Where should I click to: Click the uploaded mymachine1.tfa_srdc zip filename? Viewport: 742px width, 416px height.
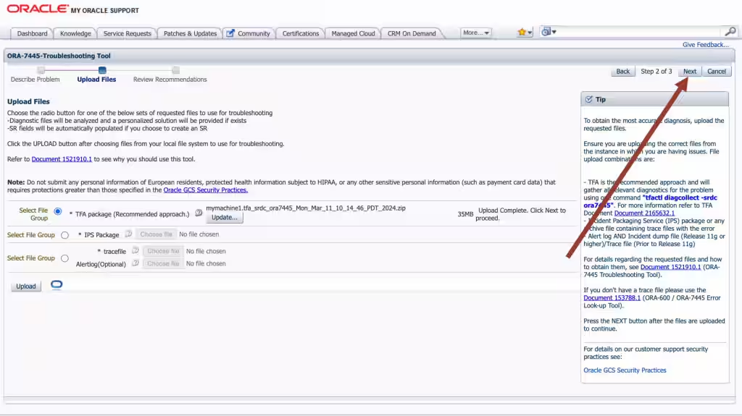click(x=306, y=208)
